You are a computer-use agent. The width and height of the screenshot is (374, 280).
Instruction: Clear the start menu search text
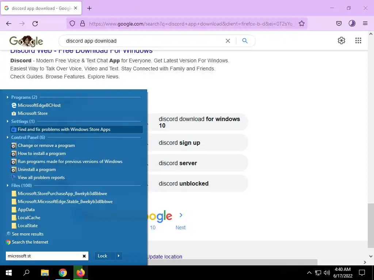point(84,256)
